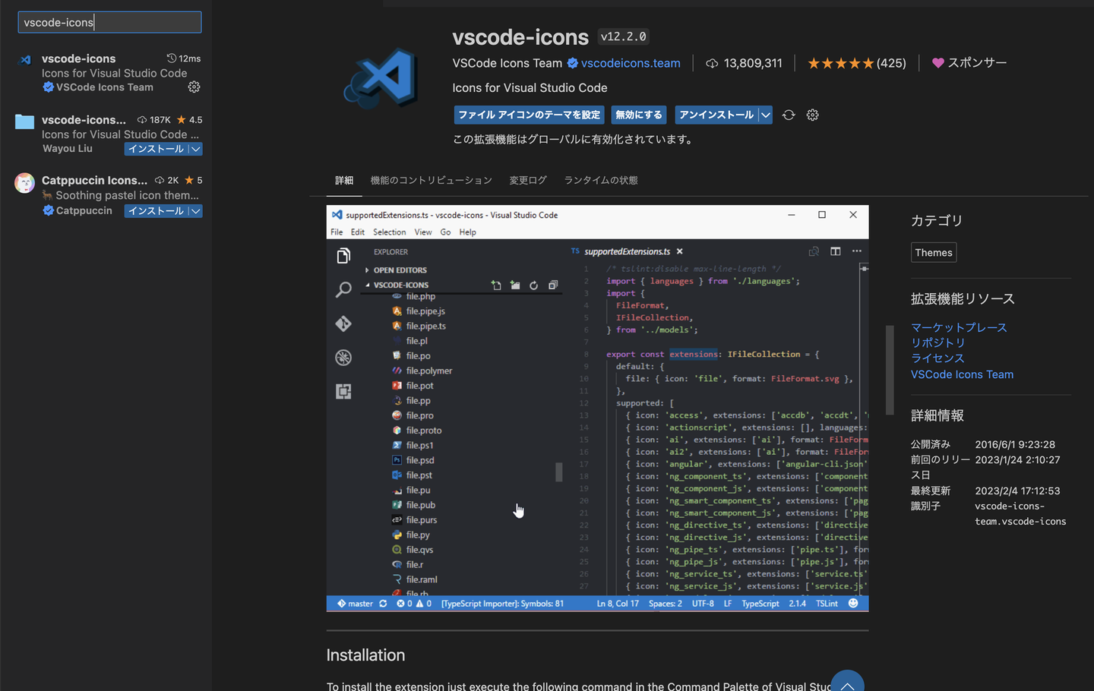The width and height of the screenshot is (1094, 691).
Task: Click the Installation heading
Action: click(365, 655)
